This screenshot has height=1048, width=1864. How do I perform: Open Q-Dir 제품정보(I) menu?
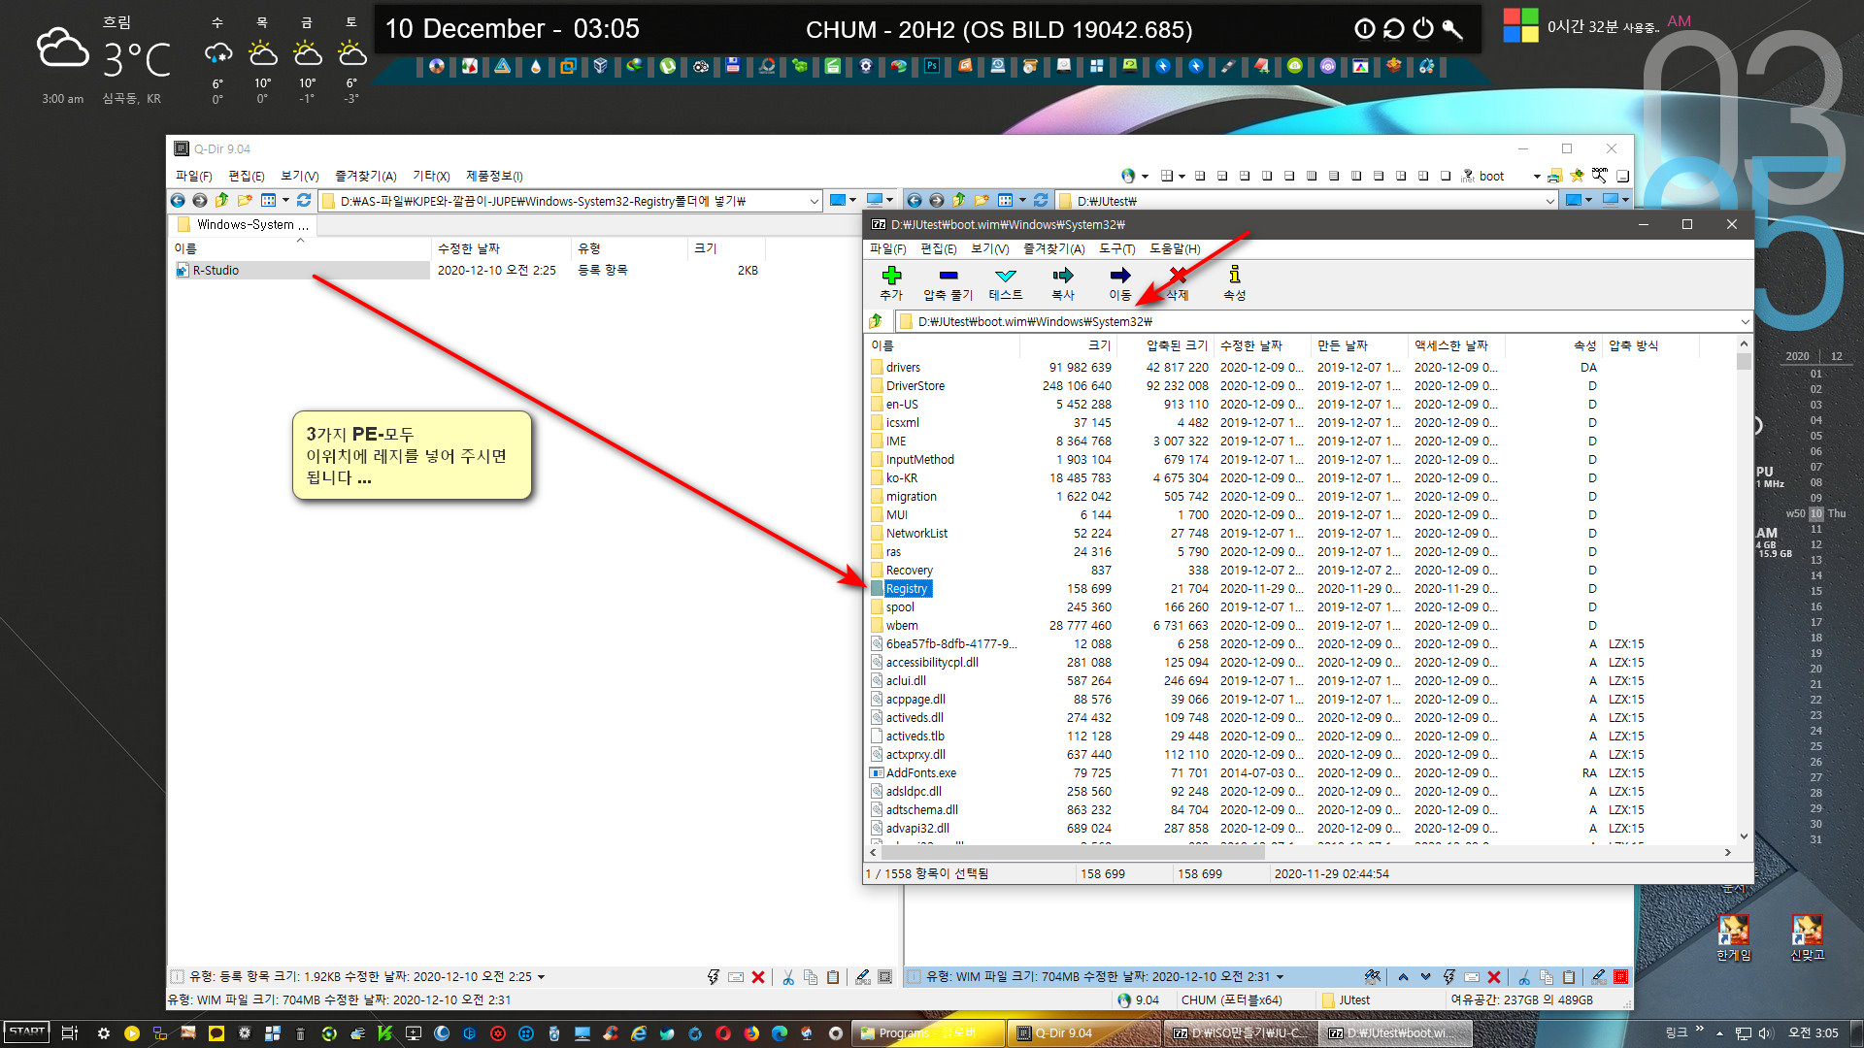[x=494, y=176]
